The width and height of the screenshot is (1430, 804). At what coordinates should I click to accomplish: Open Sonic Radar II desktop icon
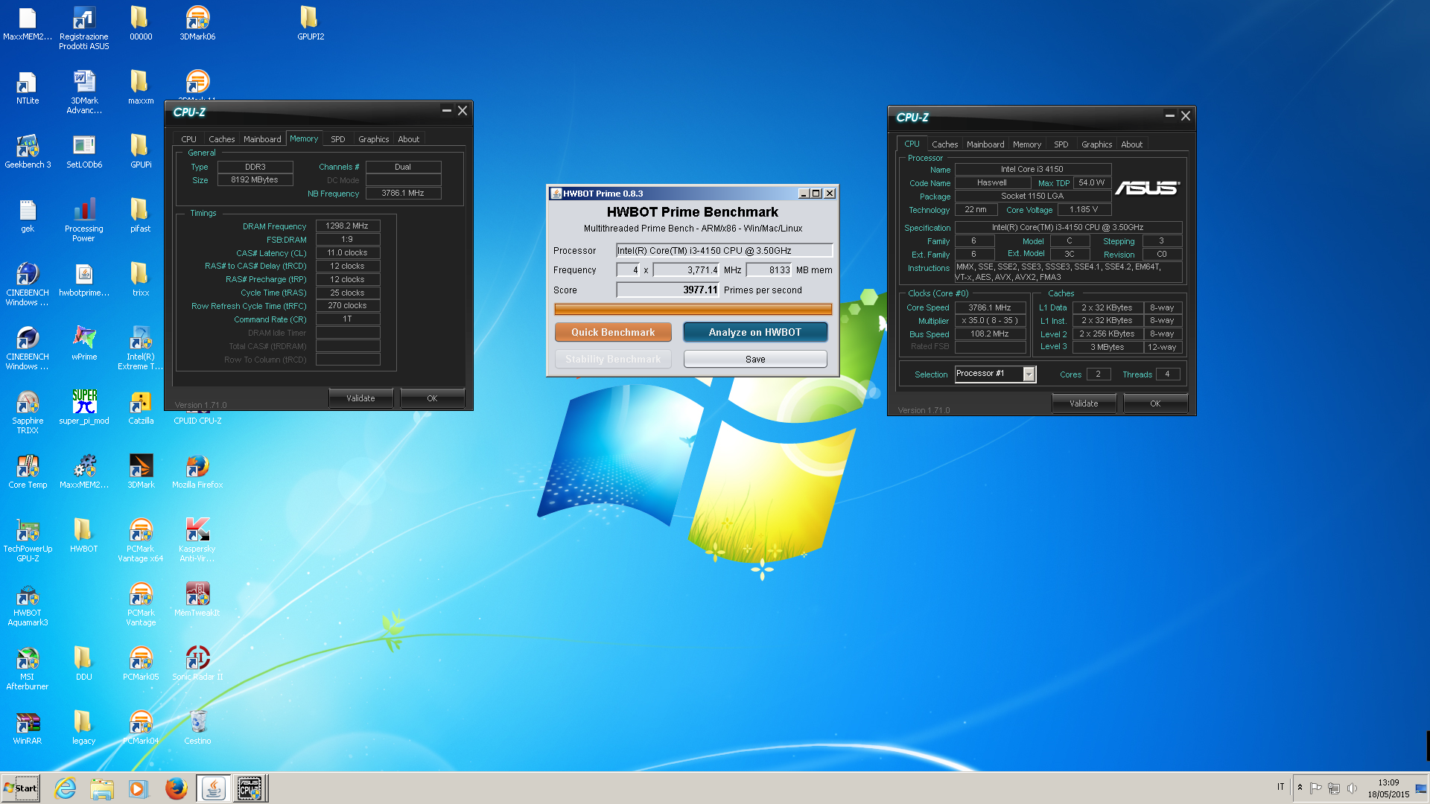pos(197,663)
